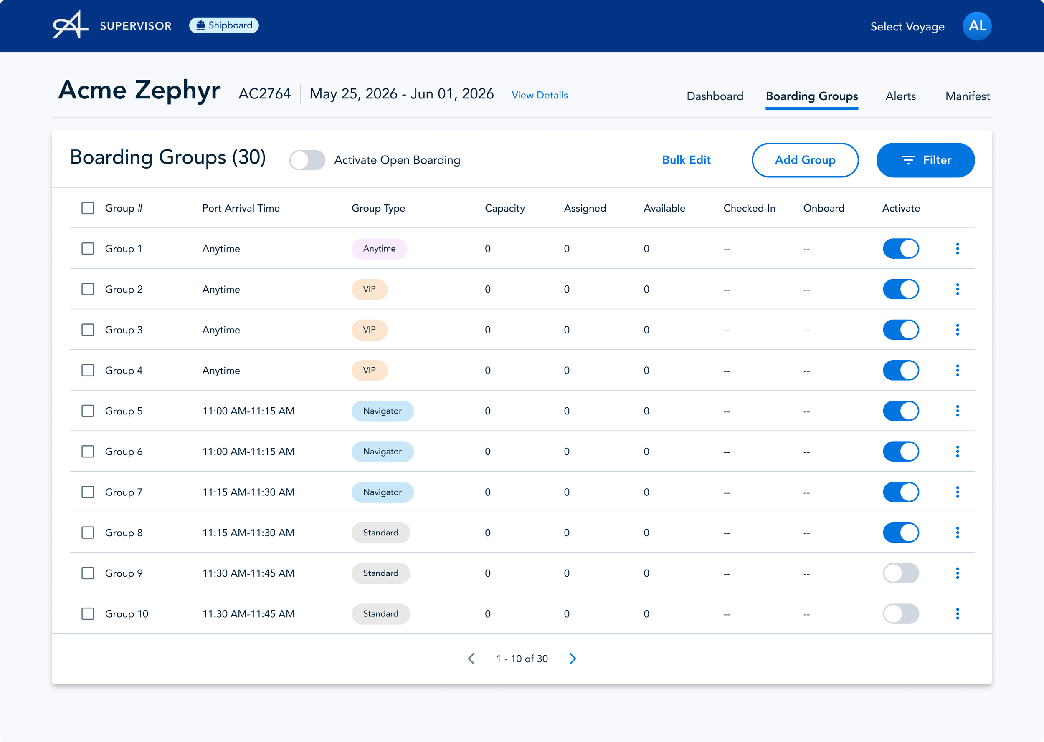Open the Select Voyage dropdown
Image resolution: width=1044 pixels, height=742 pixels.
click(907, 27)
